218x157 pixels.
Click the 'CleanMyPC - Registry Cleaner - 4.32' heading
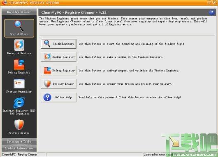coord(74,12)
